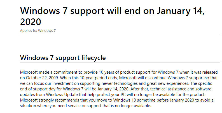Click the date 'October 22, 2009' in the paragraph
The image size is (222, 113).
(x=42, y=78)
